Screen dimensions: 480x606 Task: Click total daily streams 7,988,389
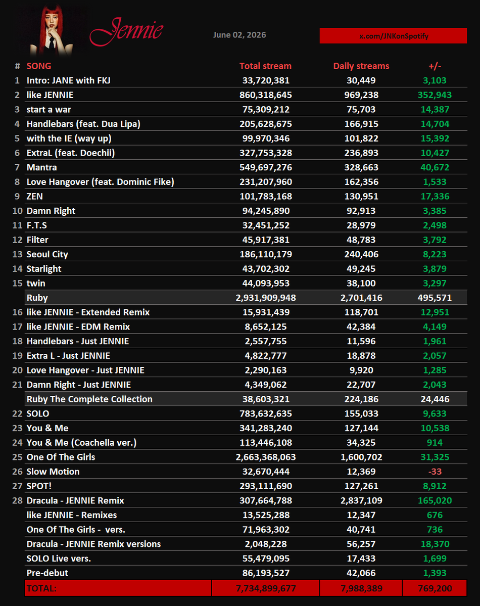click(361, 588)
